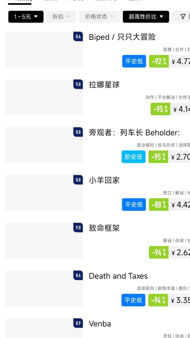The width and height of the screenshot is (190, 338).
Task: Tap the 新史低 tag on 旁观者
Action: [x=134, y=157]
